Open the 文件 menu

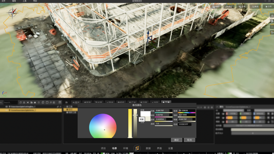tap(3, 1)
